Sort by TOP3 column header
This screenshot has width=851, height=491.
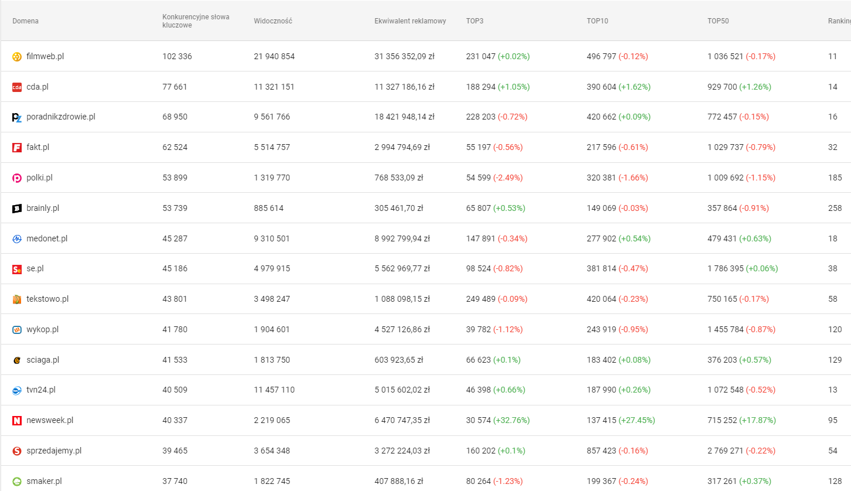475,21
